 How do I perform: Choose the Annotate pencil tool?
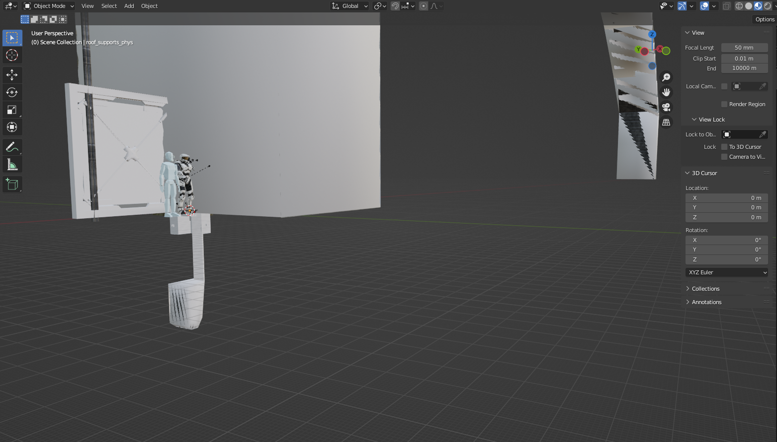coord(12,147)
